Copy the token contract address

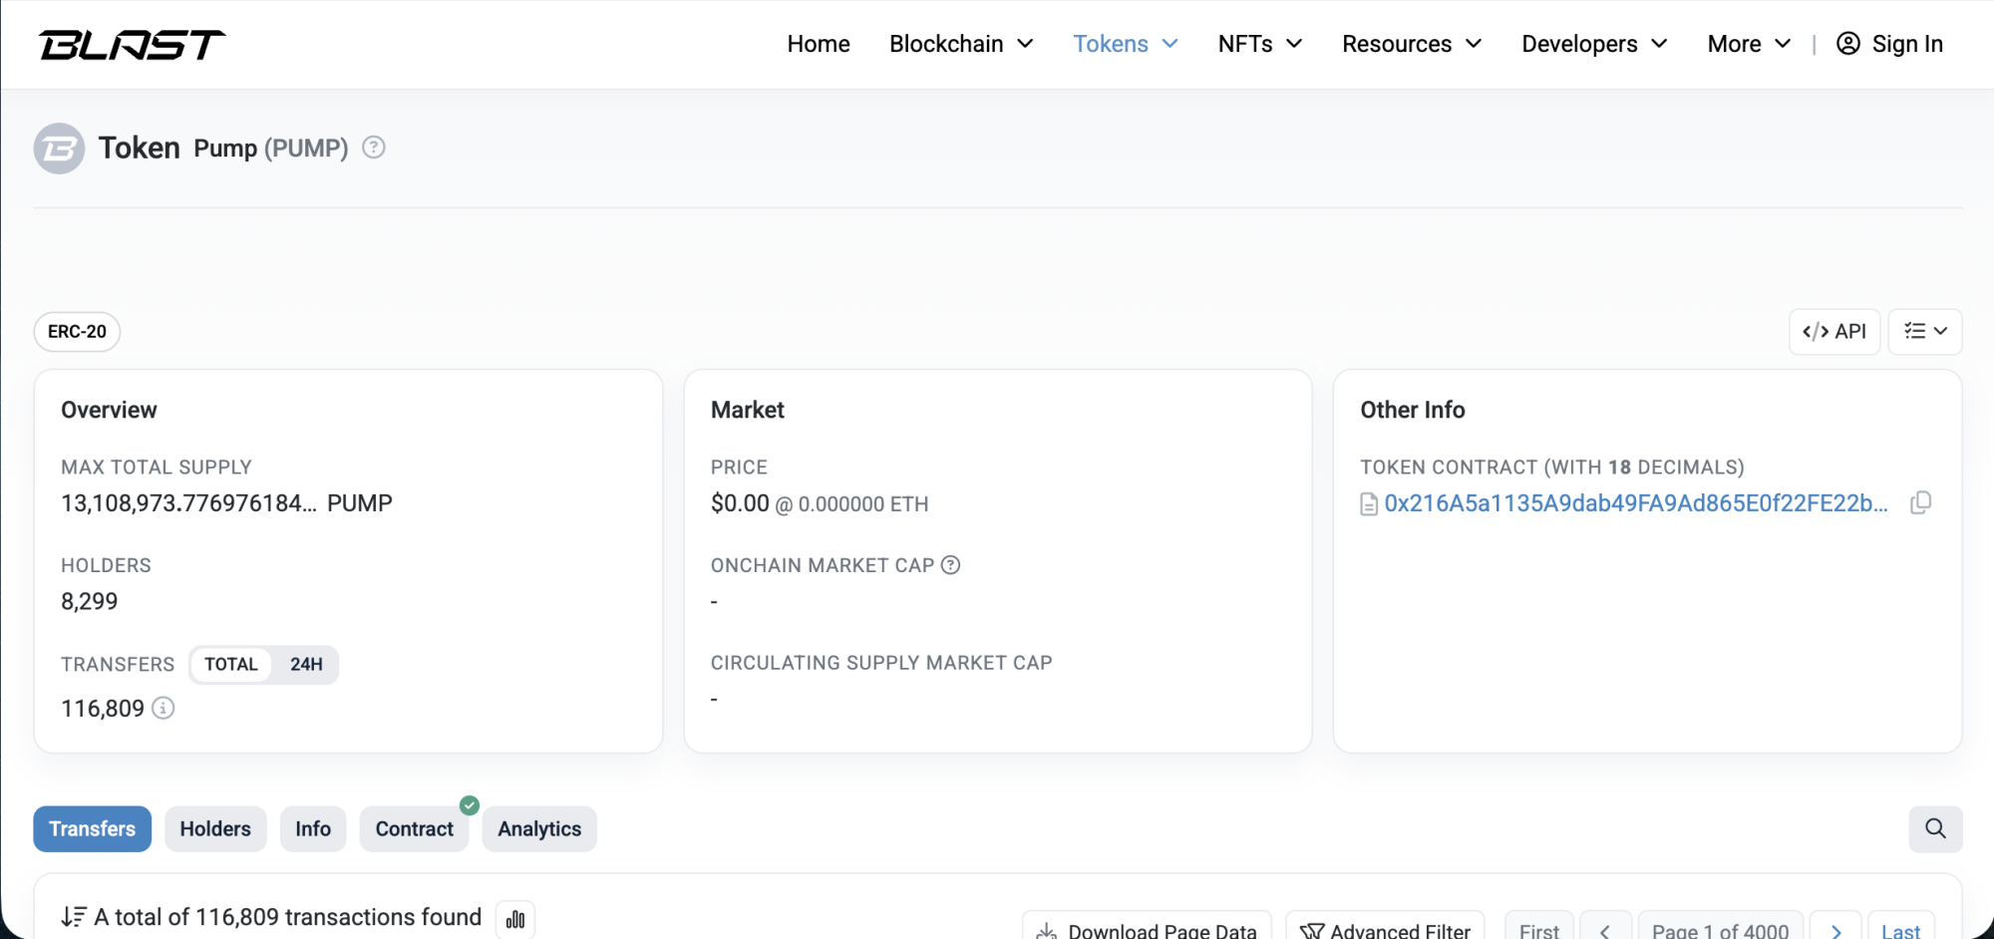[x=1920, y=503]
